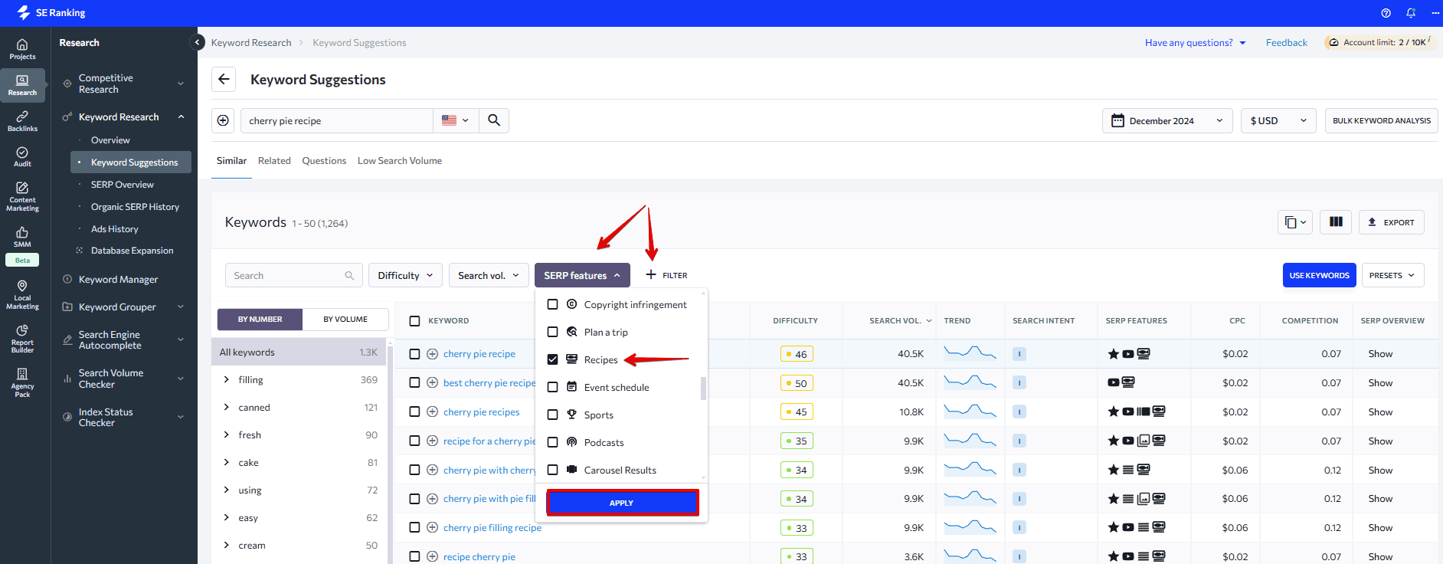Open SMM sidebar icon
The image size is (1443, 564).
pos(22,236)
